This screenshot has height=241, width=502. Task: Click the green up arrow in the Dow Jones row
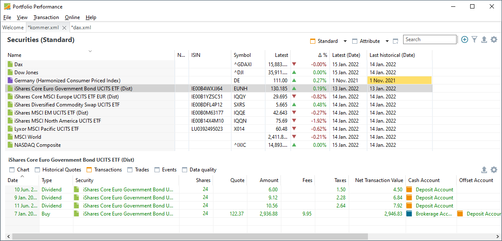click(x=294, y=72)
